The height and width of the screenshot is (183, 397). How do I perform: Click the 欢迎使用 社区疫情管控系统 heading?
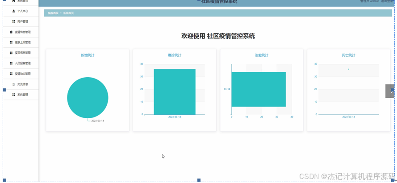click(x=218, y=36)
